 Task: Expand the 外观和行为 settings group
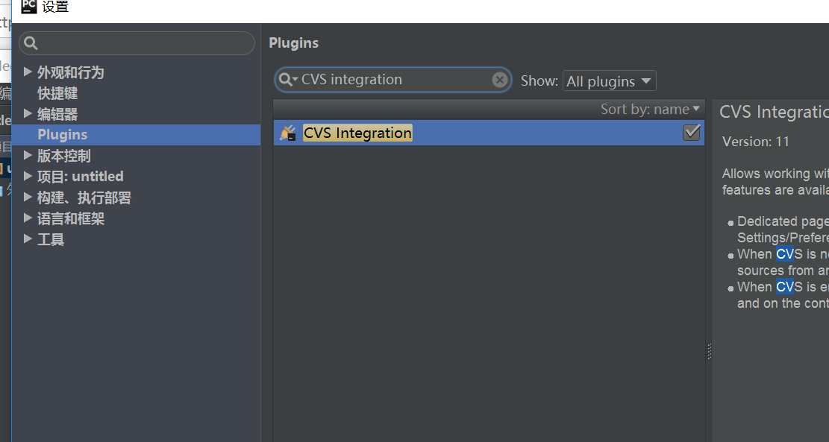pyautogui.click(x=28, y=72)
